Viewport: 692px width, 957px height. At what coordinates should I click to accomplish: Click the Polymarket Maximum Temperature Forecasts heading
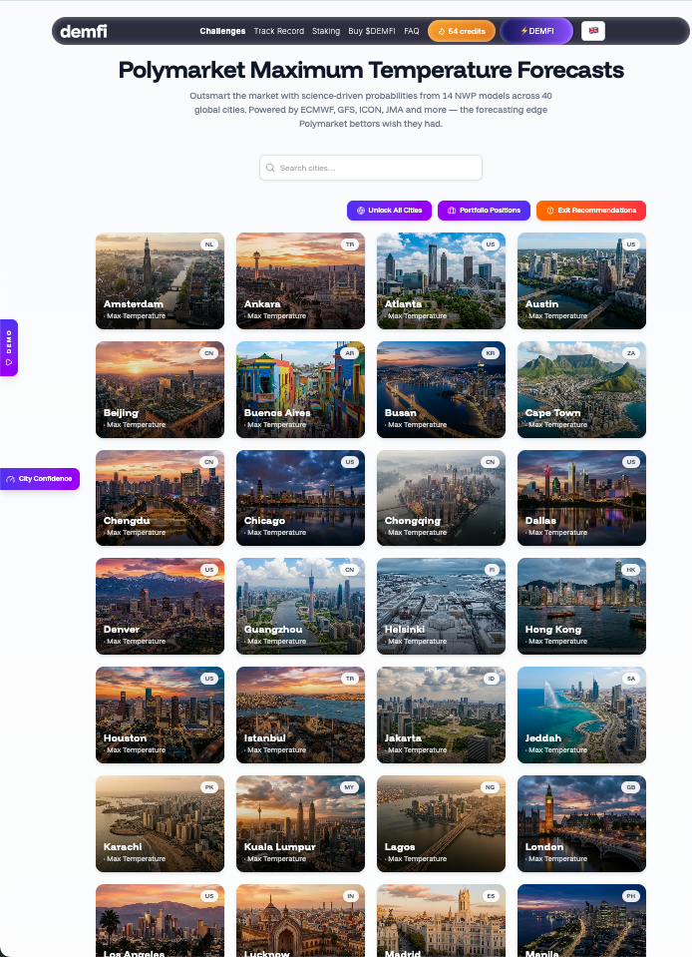(x=371, y=70)
